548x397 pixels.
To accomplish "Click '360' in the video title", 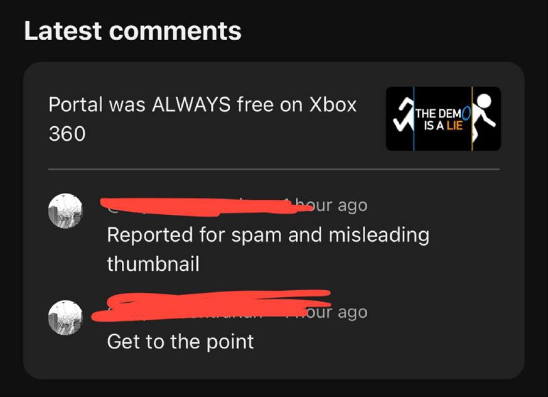I will [67, 134].
